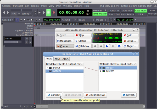Switch to the ALSA tab
The width and height of the screenshot is (157, 109).
(x=65, y=59)
